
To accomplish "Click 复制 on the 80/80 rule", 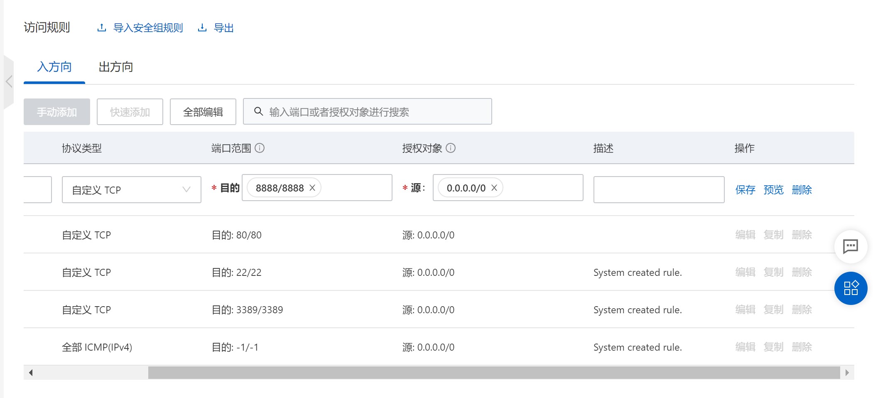I will (x=774, y=235).
